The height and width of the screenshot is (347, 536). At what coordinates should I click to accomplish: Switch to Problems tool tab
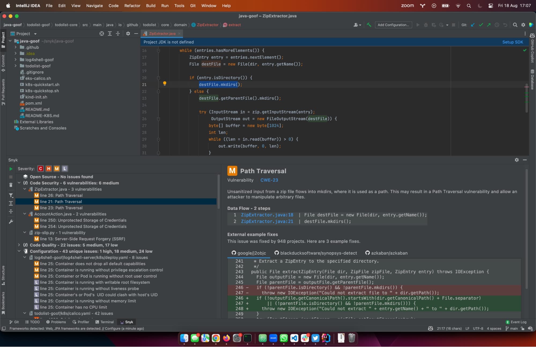(56, 322)
